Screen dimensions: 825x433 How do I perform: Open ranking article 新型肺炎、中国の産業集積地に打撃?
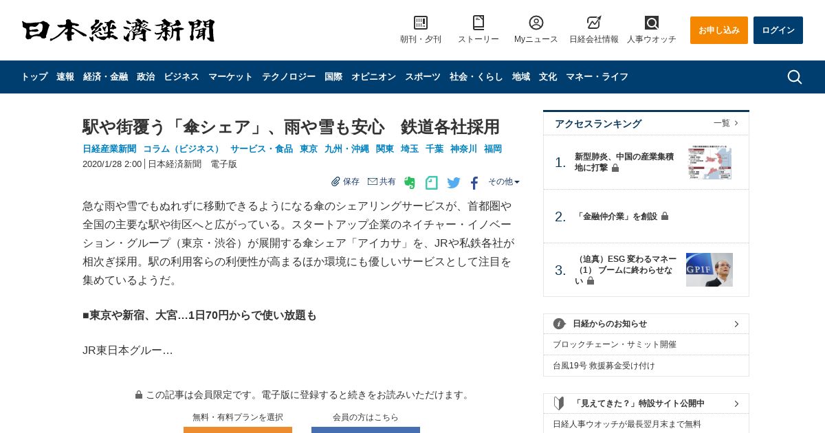tap(624, 162)
